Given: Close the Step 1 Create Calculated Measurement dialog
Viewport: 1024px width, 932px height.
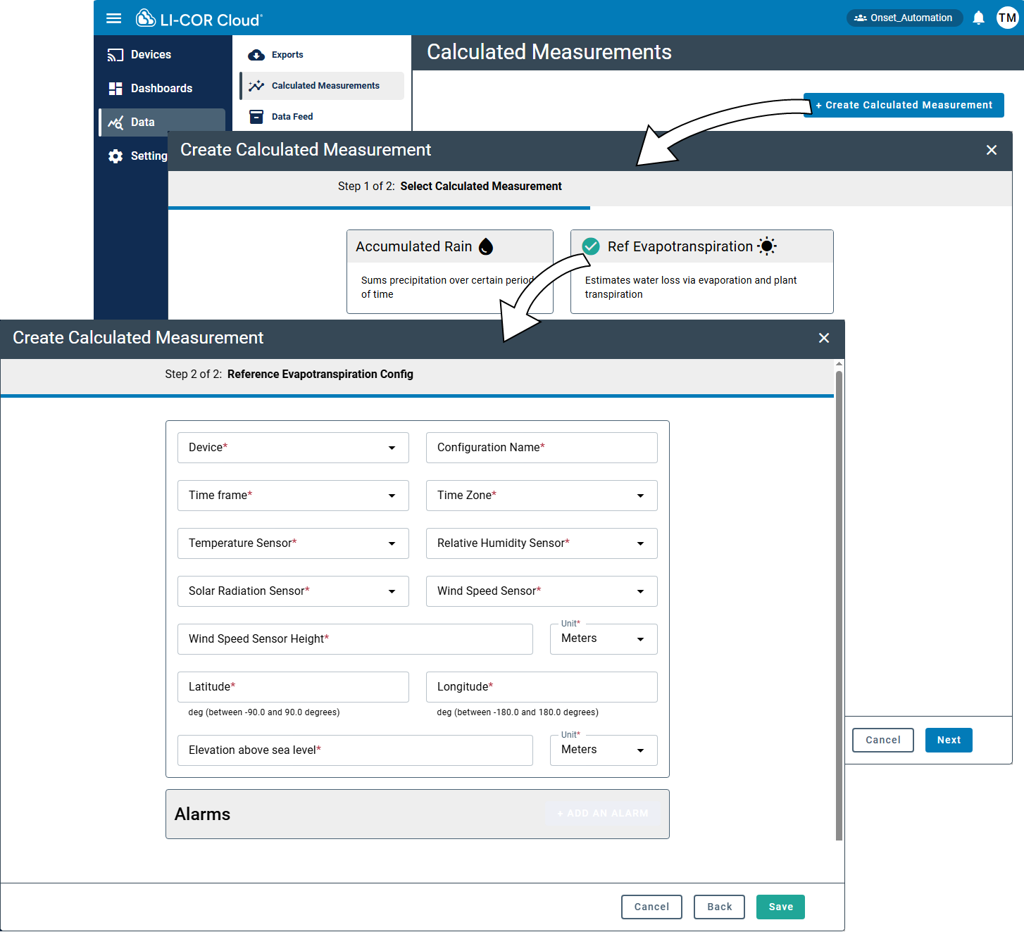Looking at the screenshot, I should [992, 150].
